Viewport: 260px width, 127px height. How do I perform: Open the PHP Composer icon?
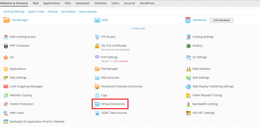tap(6, 46)
